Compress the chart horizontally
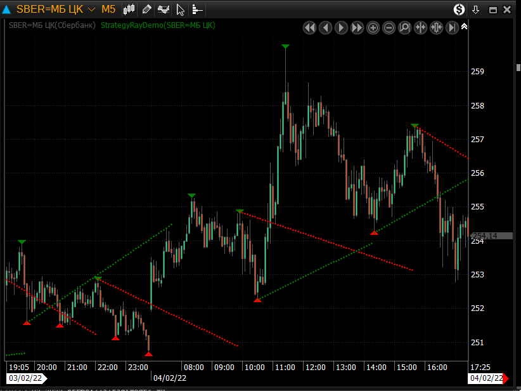 point(420,27)
